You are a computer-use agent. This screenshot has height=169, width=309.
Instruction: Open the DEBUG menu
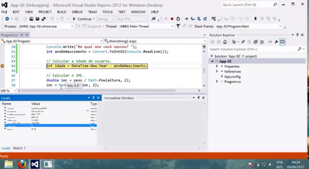click(x=77, y=12)
